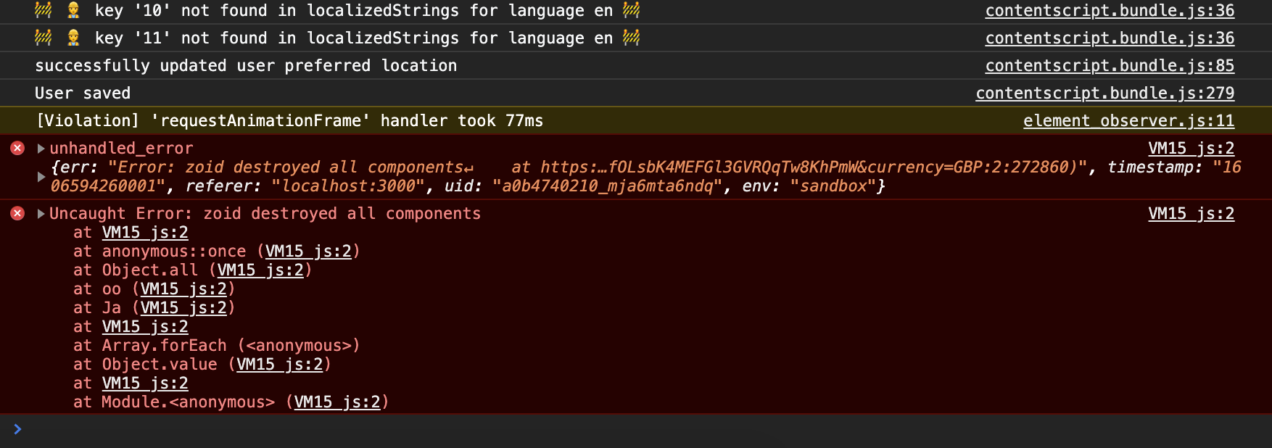Screen dimensions: 1272x448
Task: Open VM15 js:2 link in Module.<anonymous> frame
Action: [337, 402]
